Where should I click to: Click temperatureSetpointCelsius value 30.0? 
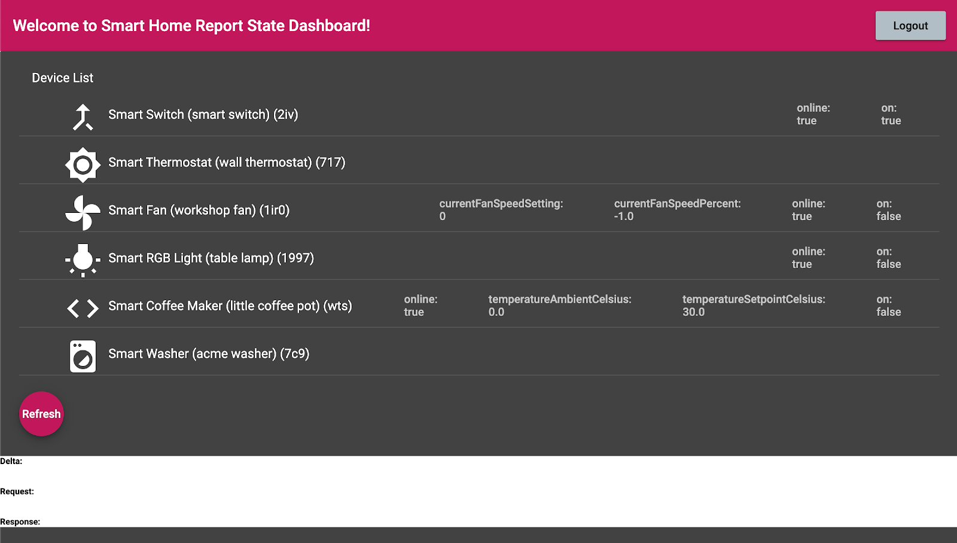694,312
